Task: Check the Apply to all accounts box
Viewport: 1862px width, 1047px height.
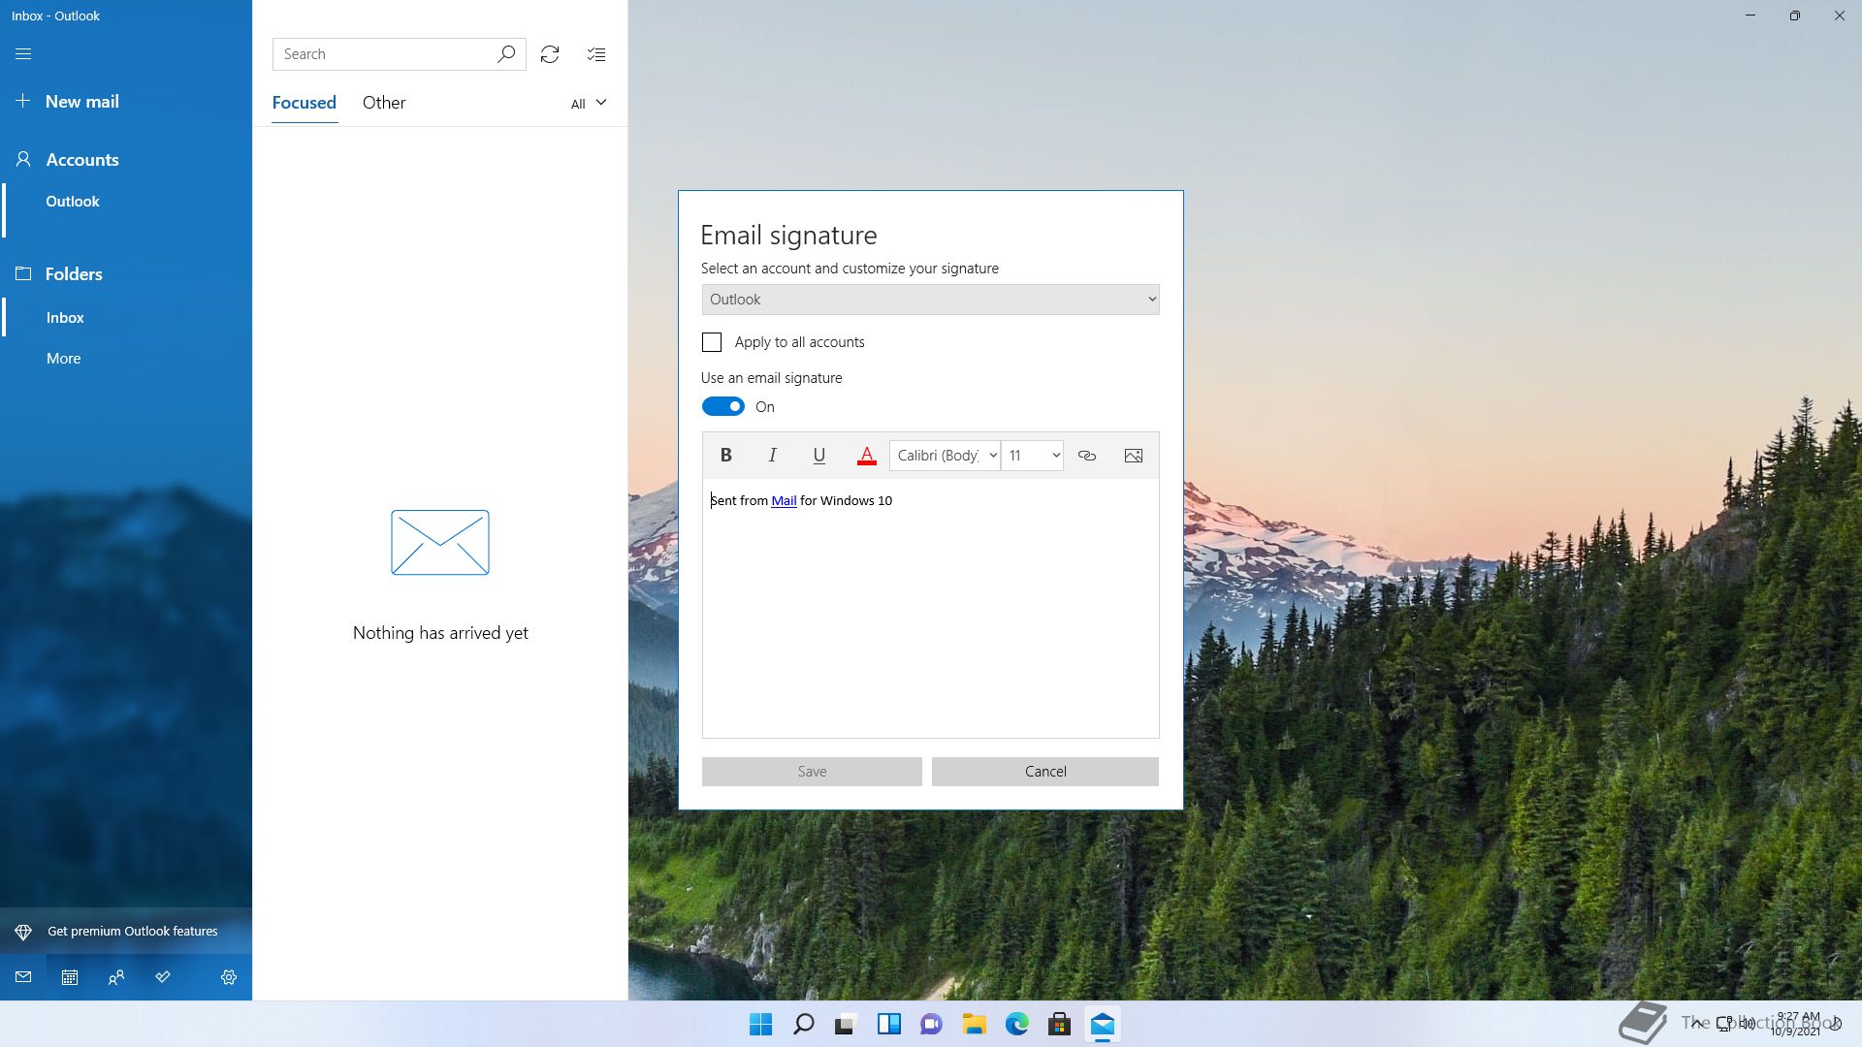Action: click(x=712, y=342)
